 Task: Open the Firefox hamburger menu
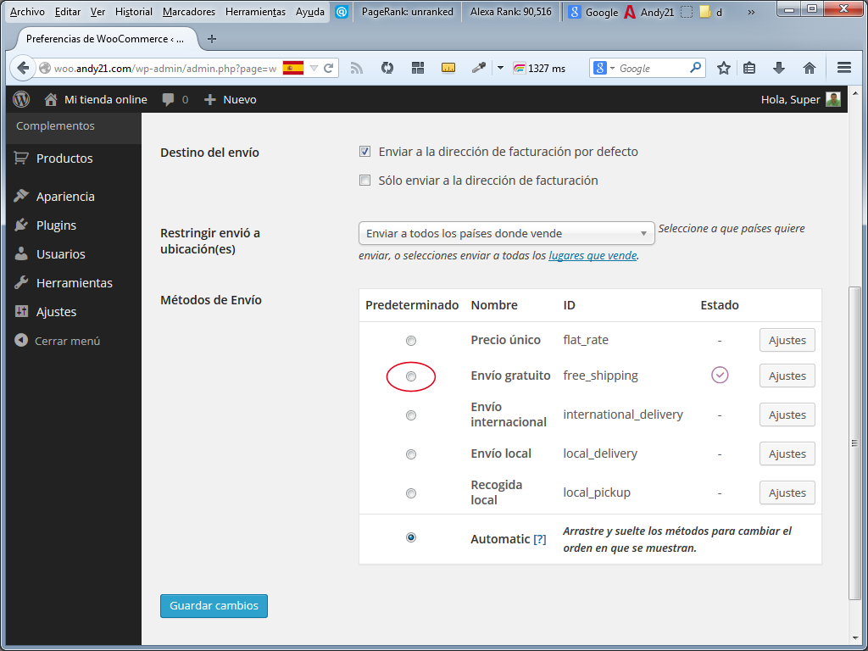[844, 68]
